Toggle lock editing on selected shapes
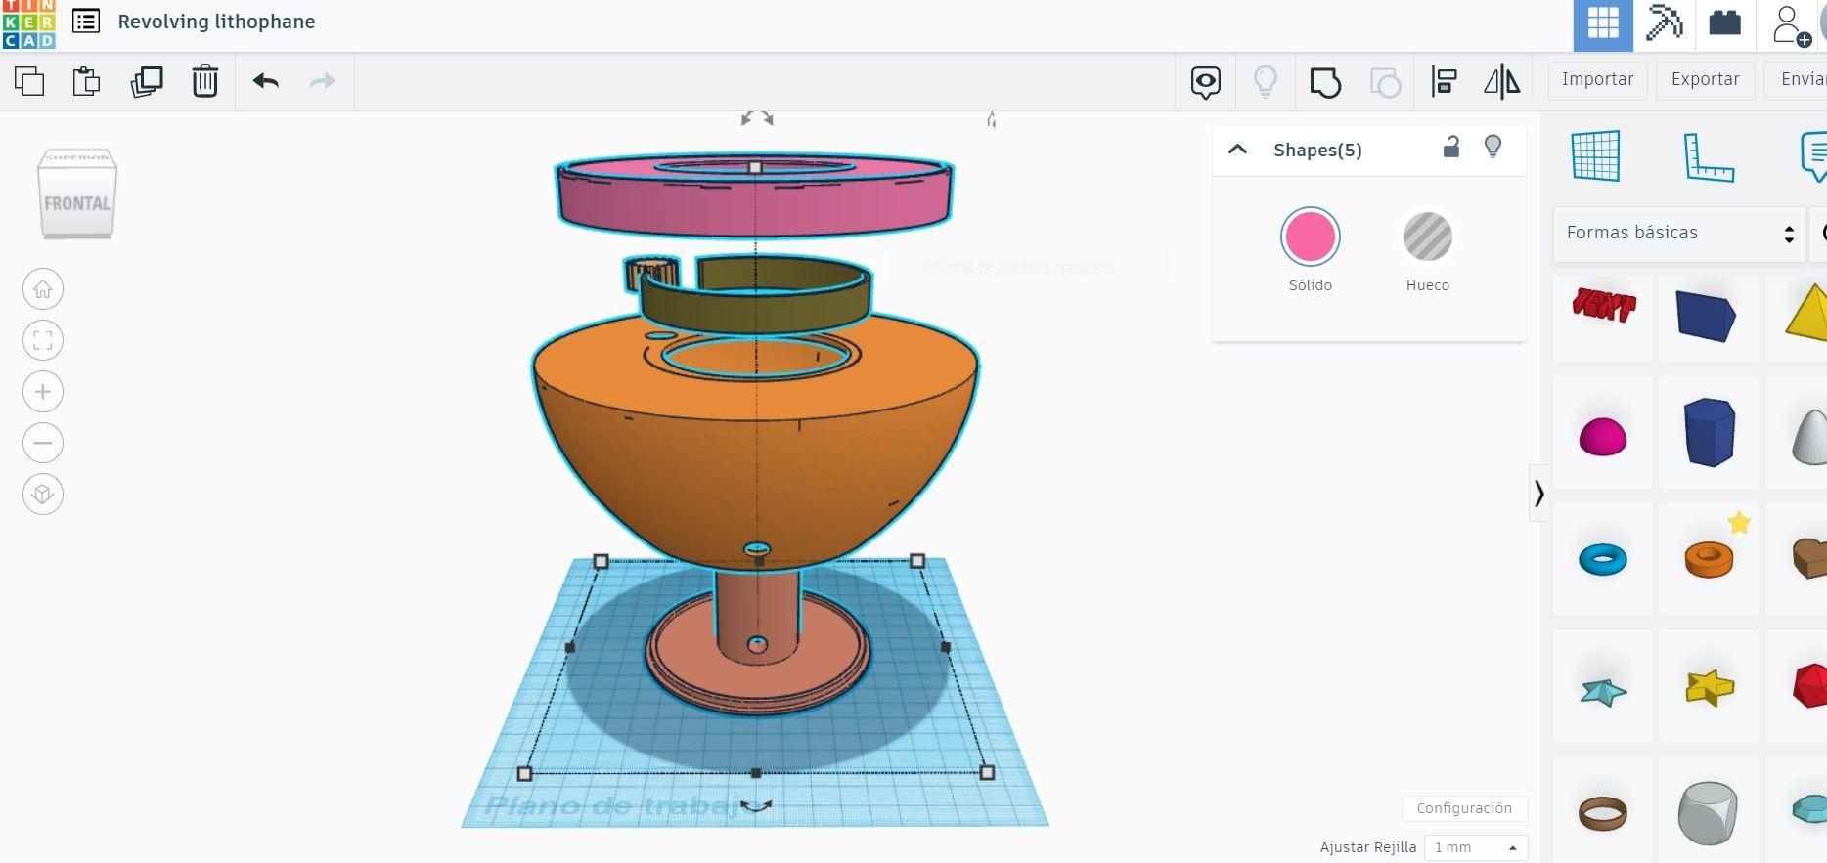The image size is (1827, 863). coord(1451,148)
